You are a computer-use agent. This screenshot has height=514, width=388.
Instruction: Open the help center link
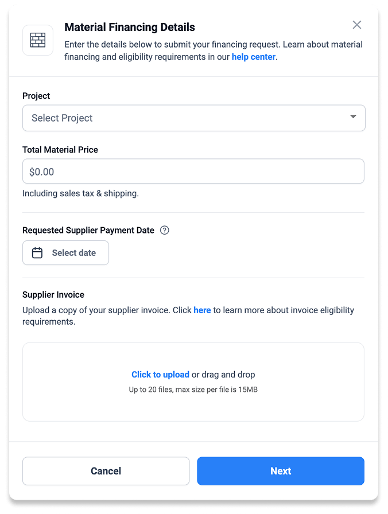tap(253, 57)
